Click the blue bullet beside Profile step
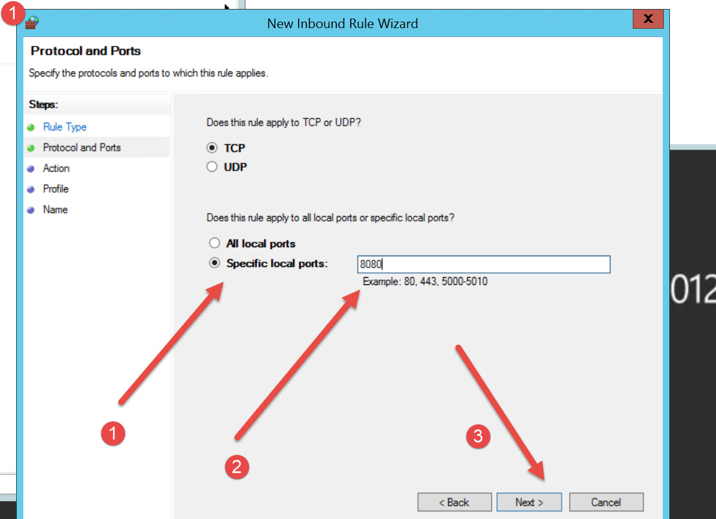This screenshot has height=519, width=716. [x=31, y=189]
